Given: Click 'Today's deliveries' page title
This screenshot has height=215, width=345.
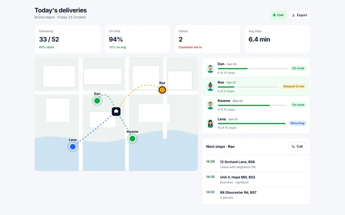Looking at the screenshot, I should pyautogui.click(x=60, y=10).
